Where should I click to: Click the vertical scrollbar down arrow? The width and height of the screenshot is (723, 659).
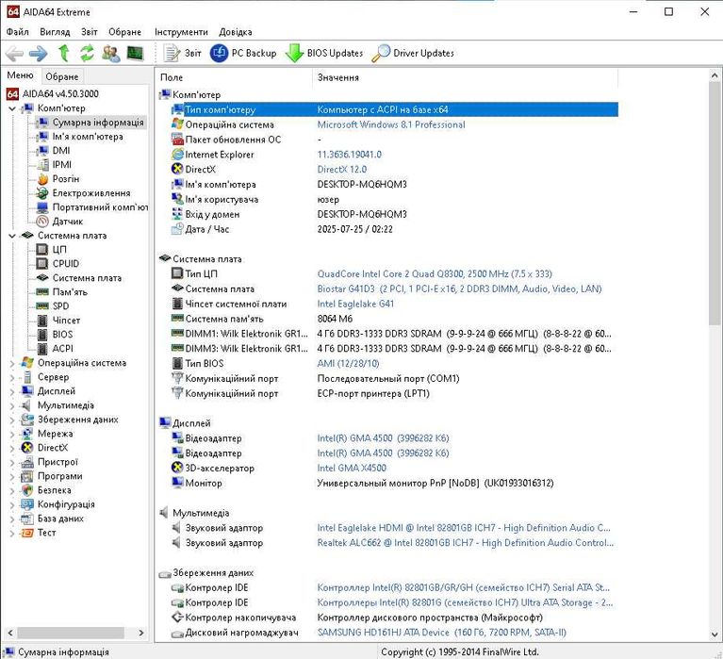pos(715,634)
